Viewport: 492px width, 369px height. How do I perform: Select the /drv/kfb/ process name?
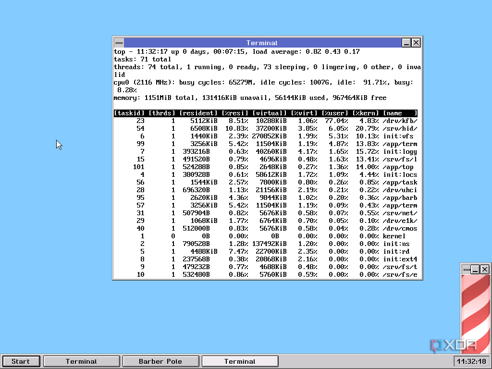click(x=400, y=121)
